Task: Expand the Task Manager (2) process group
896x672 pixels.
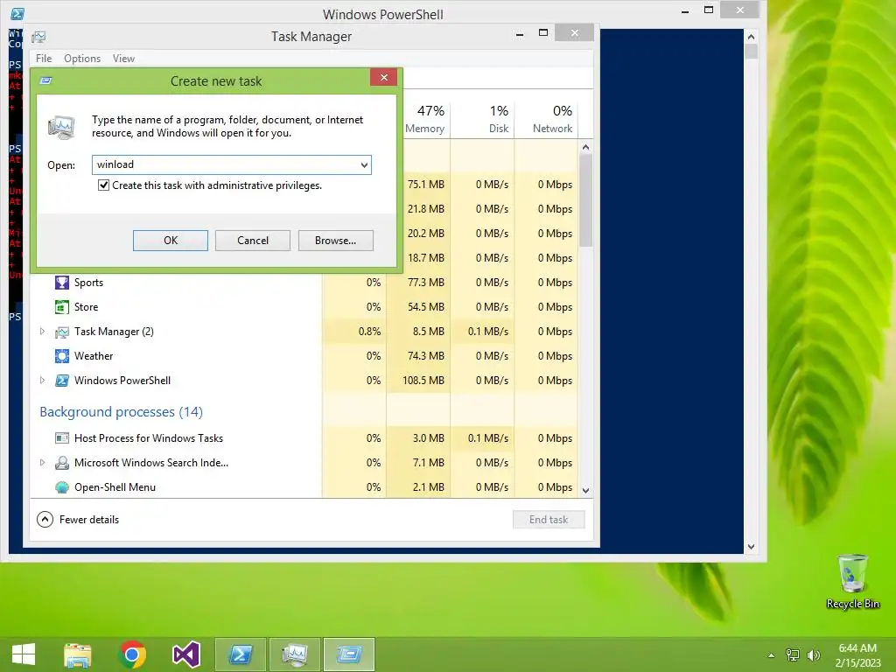Action: click(42, 332)
